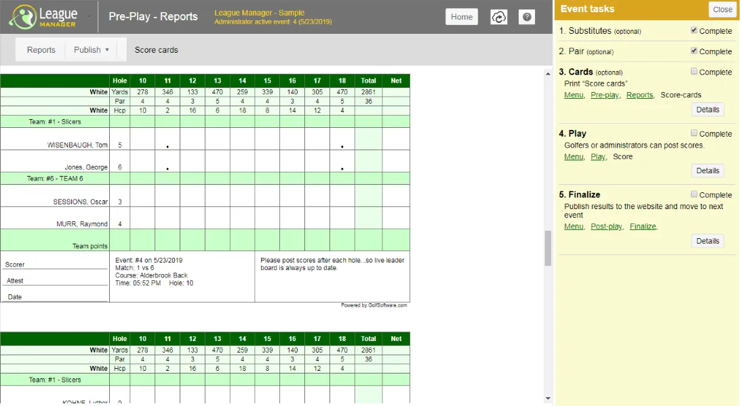
Task: Uncheck Complete for Substitutes task
Action: click(694, 31)
